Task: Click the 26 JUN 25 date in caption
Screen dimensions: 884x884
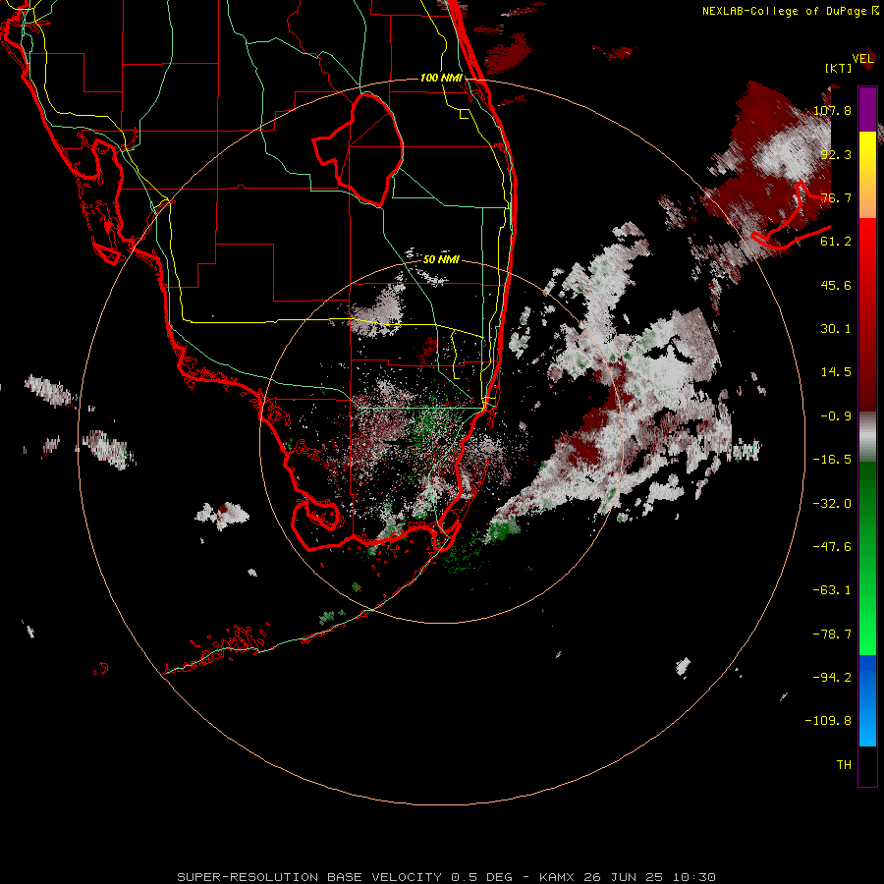Action: tap(625, 877)
